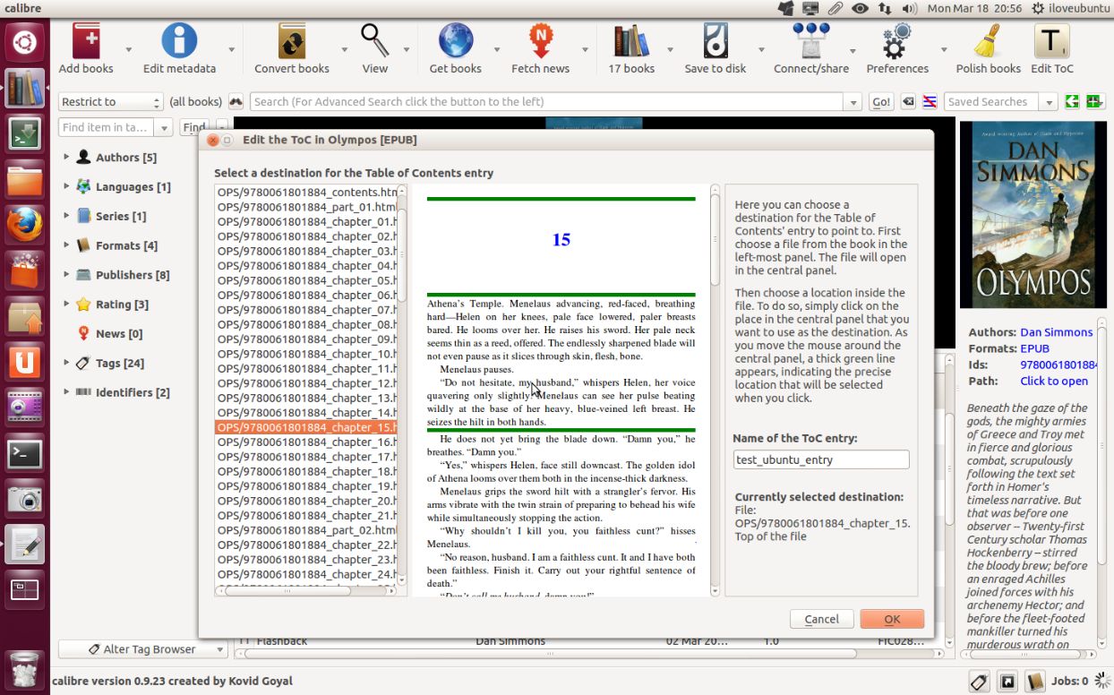Click the News [0] tree item

point(119,333)
